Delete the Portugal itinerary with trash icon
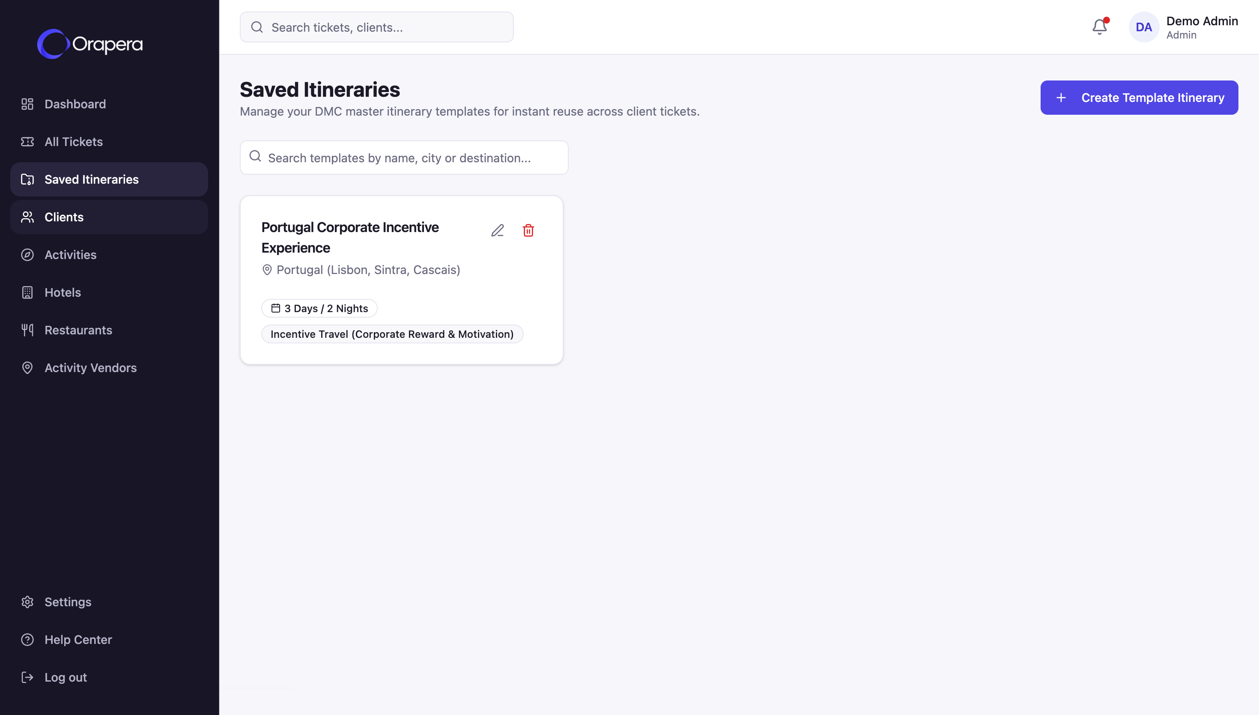1259x715 pixels. [x=528, y=230]
